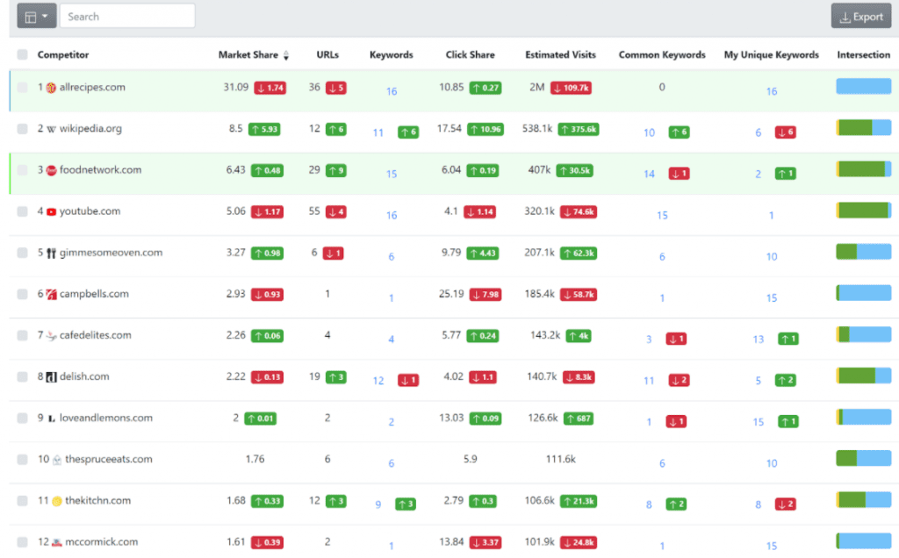Click foodnetwork.com keywords count 15

tap(392, 174)
